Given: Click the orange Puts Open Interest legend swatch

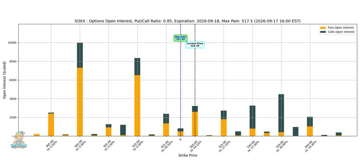Looking at the screenshot, I should pyautogui.click(x=323, y=28).
